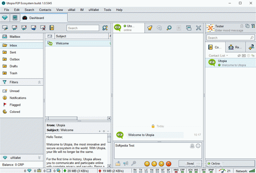Send the chat message
Viewport: 256px width, 173px height.
coord(190,163)
